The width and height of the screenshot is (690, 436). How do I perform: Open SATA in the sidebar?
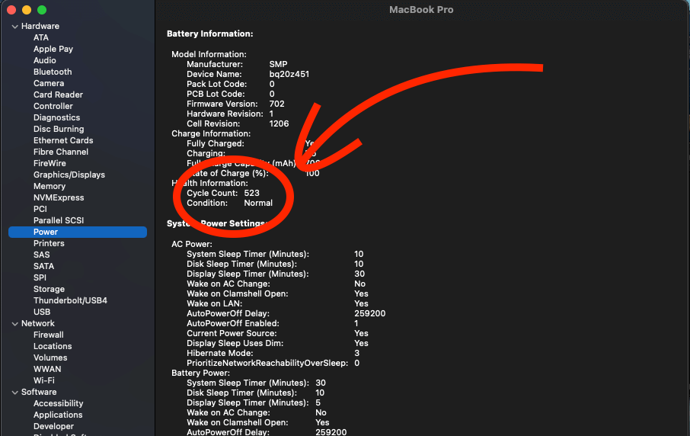tap(43, 267)
